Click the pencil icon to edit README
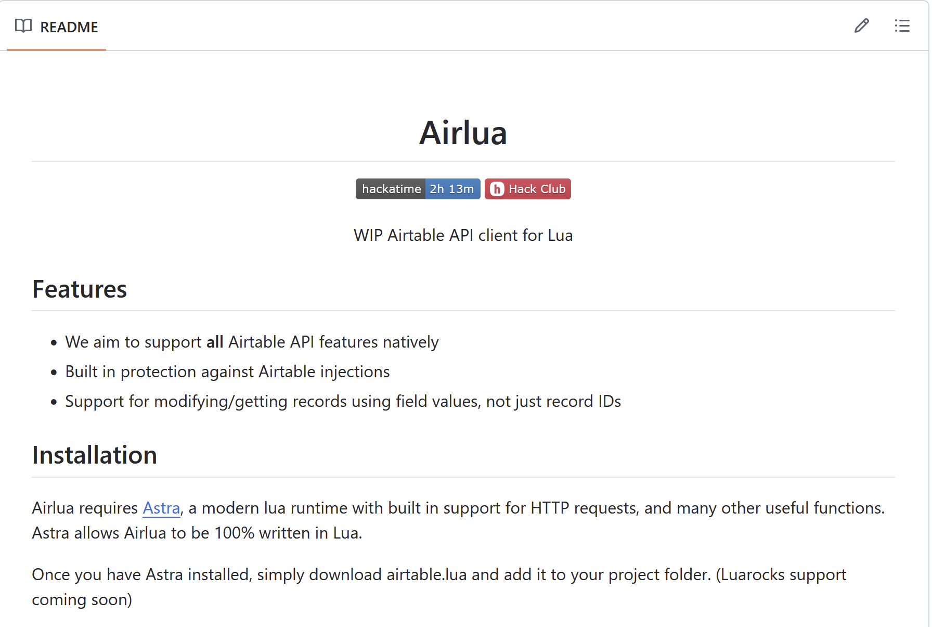This screenshot has width=932, height=627. tap(861, 26)
